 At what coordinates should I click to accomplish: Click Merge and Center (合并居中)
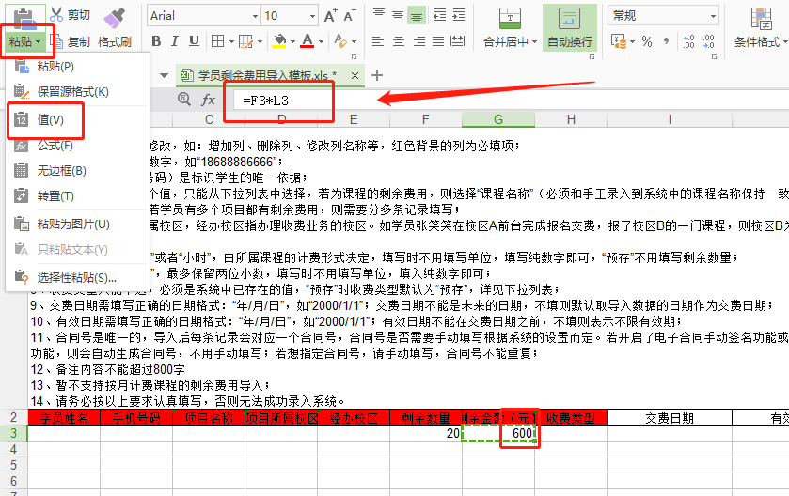510,28
